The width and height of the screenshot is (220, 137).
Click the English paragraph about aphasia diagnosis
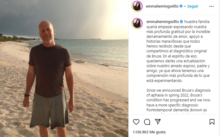[178, 100]
